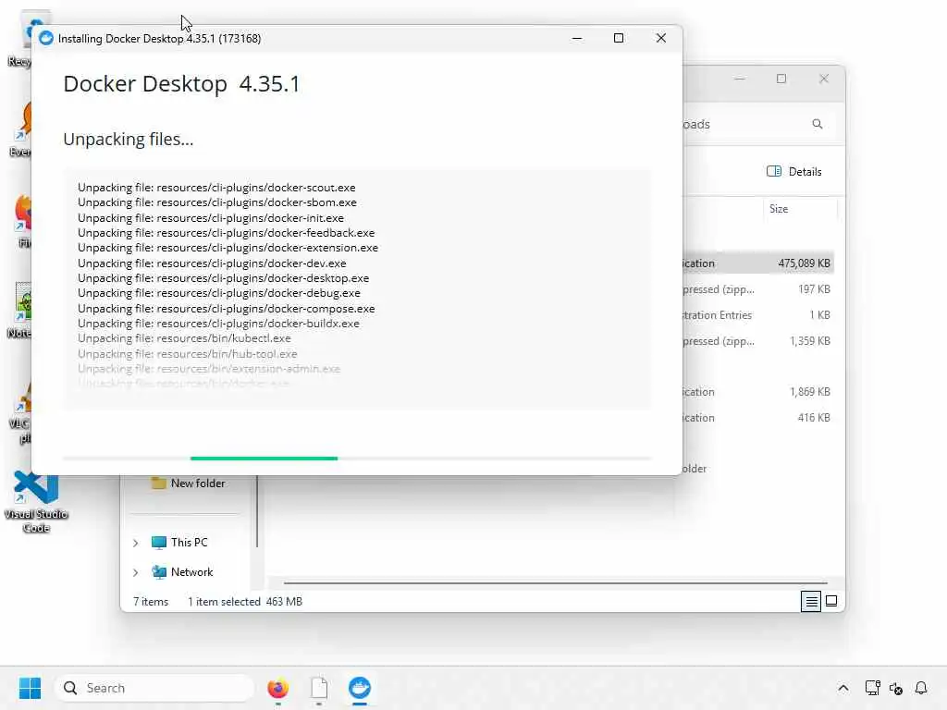Click the search icon in File Explorer
Viewport: 947px width, 710px height.
818,124
